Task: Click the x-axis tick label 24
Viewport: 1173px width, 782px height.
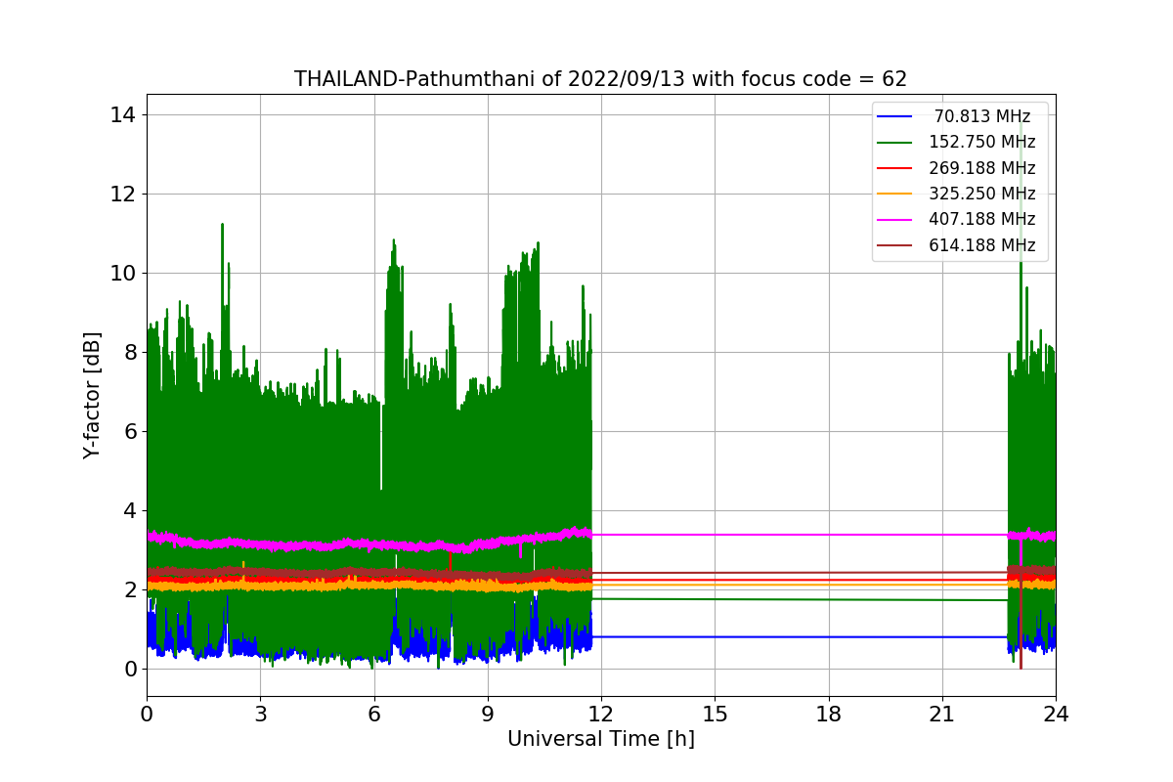Action: click(1056, 714)
